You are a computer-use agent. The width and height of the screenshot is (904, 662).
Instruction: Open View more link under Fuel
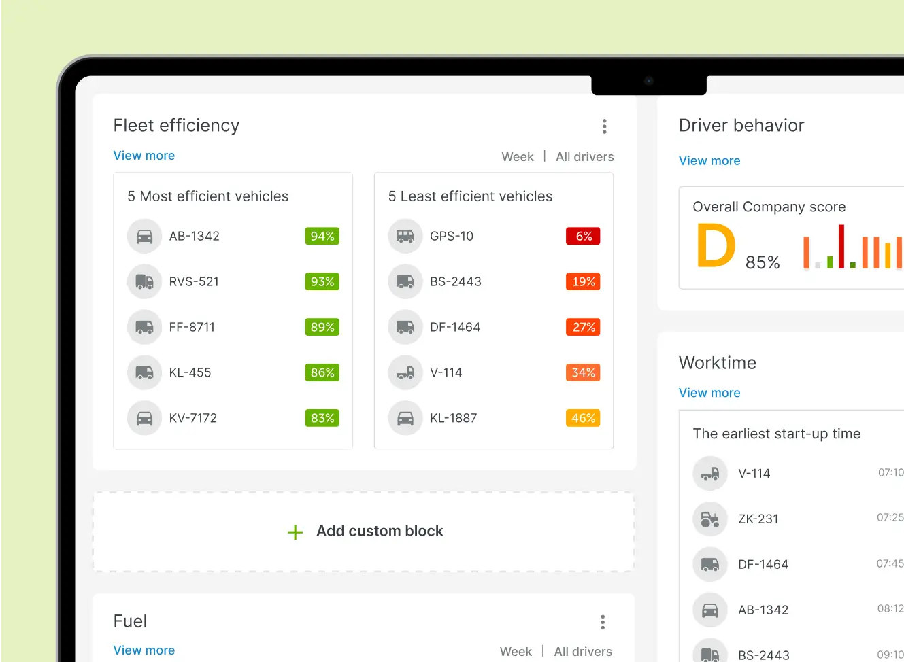click(144, 650)
